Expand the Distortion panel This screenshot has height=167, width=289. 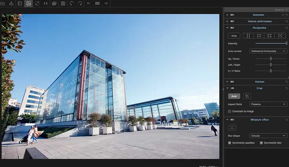click(x=227, y=15)
